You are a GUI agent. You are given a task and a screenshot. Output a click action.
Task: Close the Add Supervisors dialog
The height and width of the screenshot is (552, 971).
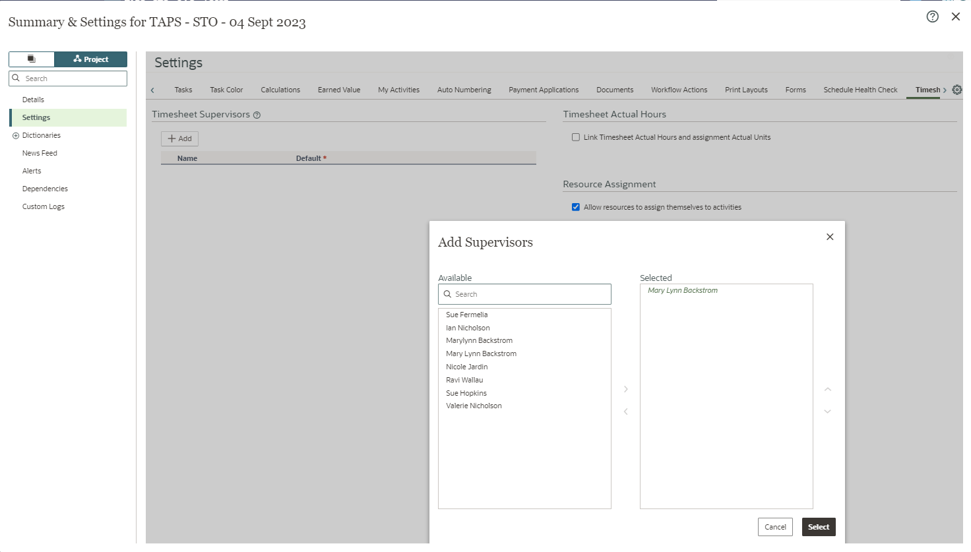click(x=830, y=237)
